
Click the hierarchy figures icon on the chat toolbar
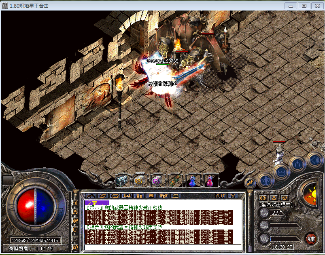coord(164,196)
